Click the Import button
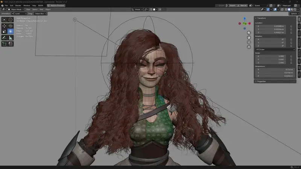Screen dimensions: 301x169 click(x=232, y=6)
